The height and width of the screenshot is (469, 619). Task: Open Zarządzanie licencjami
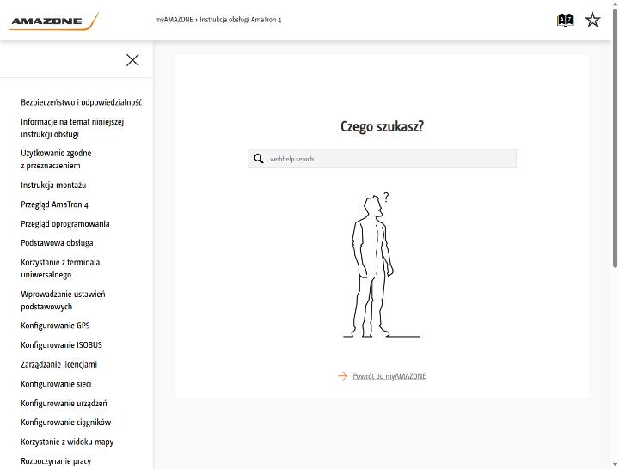click(x=58, y=364)
